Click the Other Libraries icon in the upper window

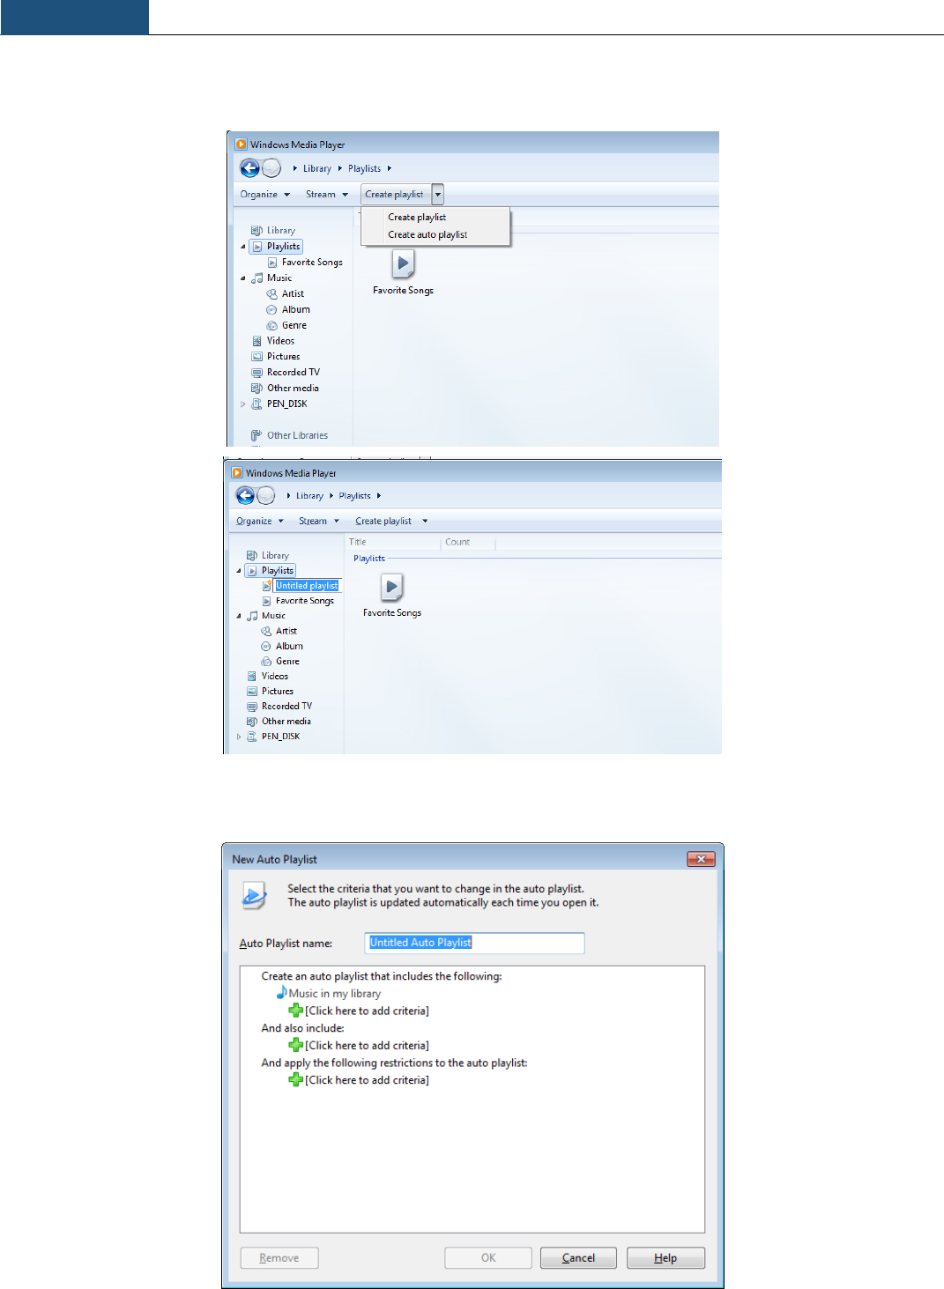tap(256, 435)
